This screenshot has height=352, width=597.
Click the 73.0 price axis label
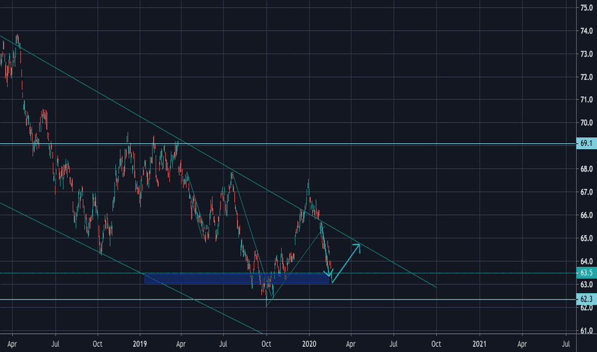(586, 54)
